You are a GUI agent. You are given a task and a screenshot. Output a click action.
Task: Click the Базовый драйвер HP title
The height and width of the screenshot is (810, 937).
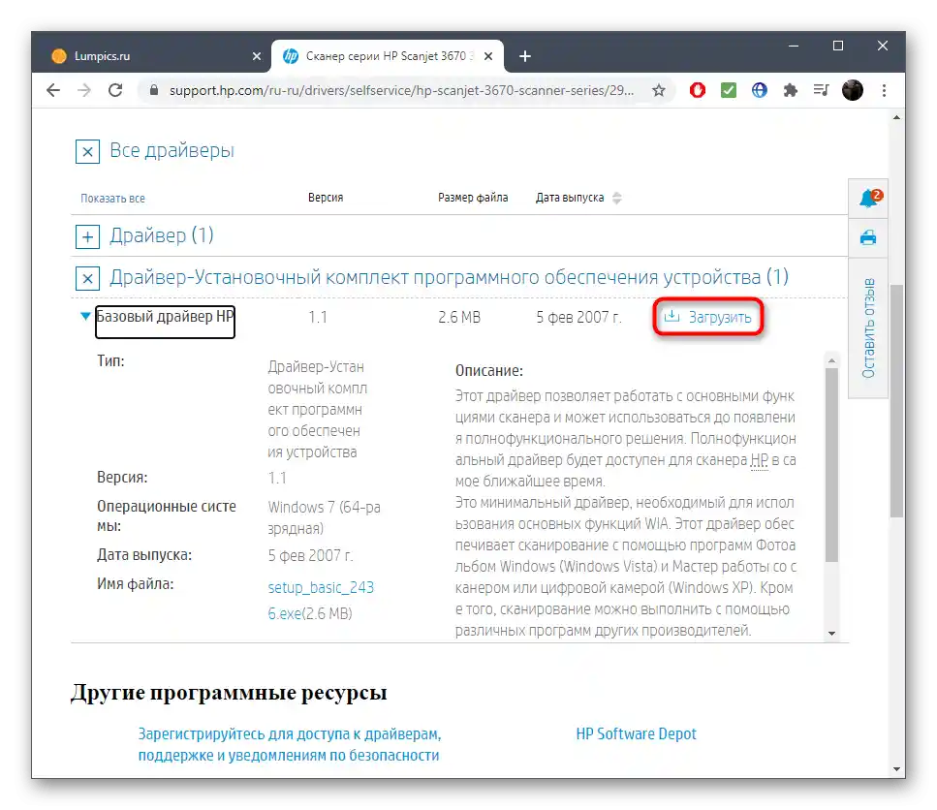click(x=165, y=317)
